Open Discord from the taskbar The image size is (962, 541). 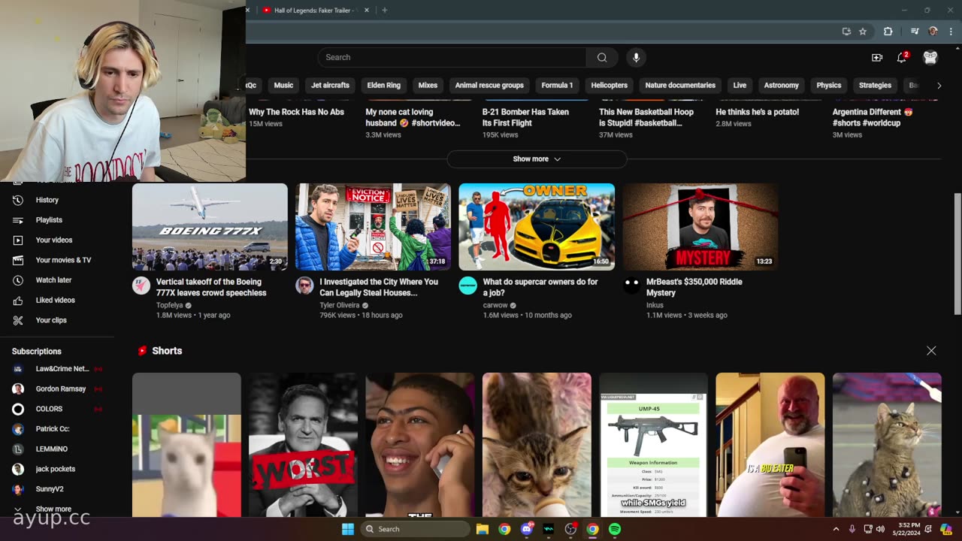coord(526,529)
